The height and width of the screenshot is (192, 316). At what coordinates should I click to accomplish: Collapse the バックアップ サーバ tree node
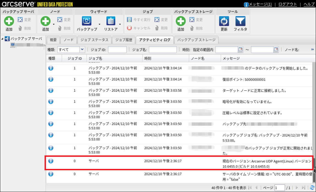click(2, 39)
